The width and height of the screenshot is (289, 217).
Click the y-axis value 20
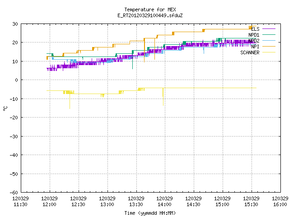click(x=15, y=42)
